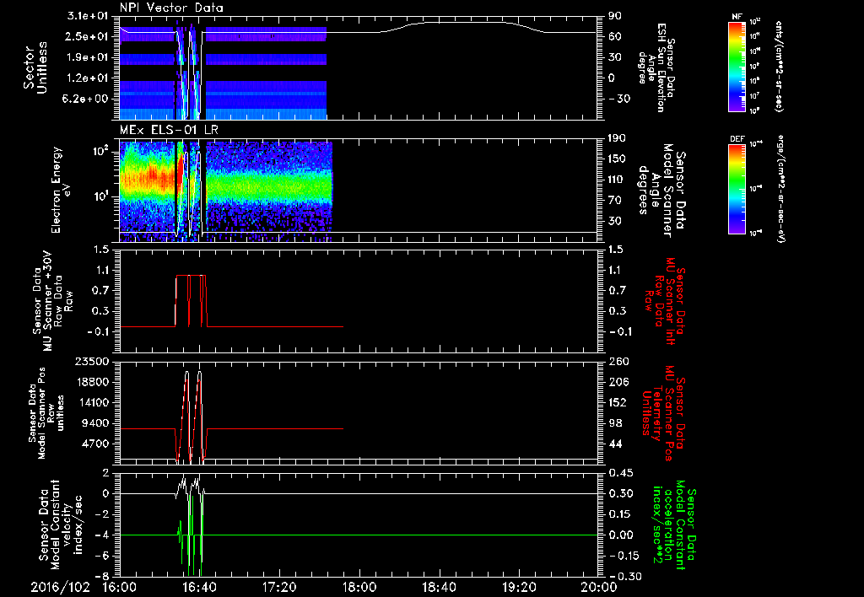Click the 16:00 time tick label
Viewport: 864px width, 597px height.
pyautogui.click(x=120, y=587)
